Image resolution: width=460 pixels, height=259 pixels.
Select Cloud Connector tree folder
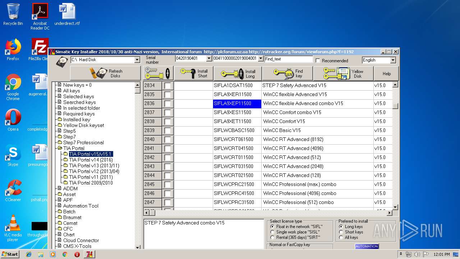pos(81,240)
